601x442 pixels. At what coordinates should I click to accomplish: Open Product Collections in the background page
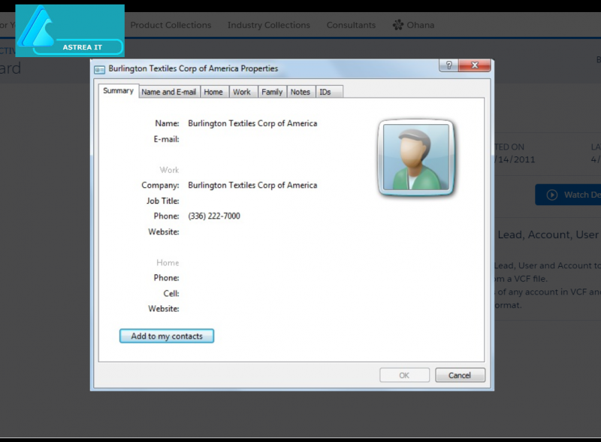coord(171,25)
